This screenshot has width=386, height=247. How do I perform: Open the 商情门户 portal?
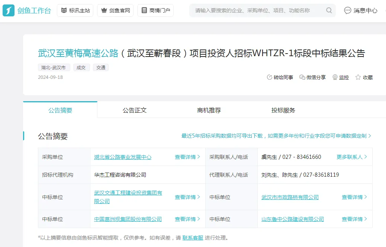(155, 10)
